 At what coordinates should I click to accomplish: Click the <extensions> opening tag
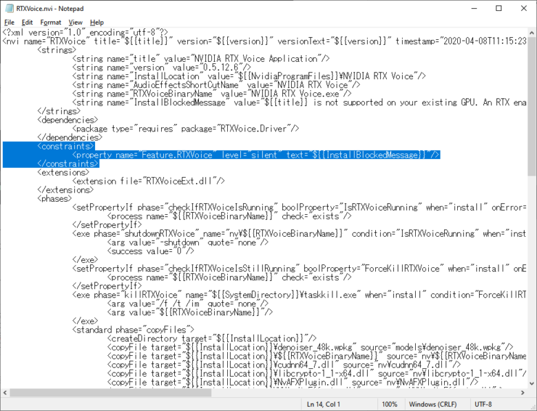pyautogui.click(x=63, y=173)
